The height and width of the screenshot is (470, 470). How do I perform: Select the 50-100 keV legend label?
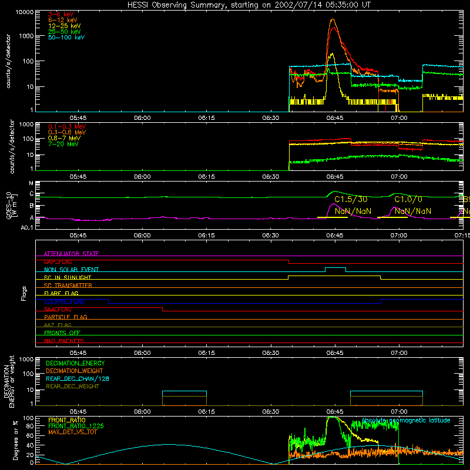tap(66, 38)
